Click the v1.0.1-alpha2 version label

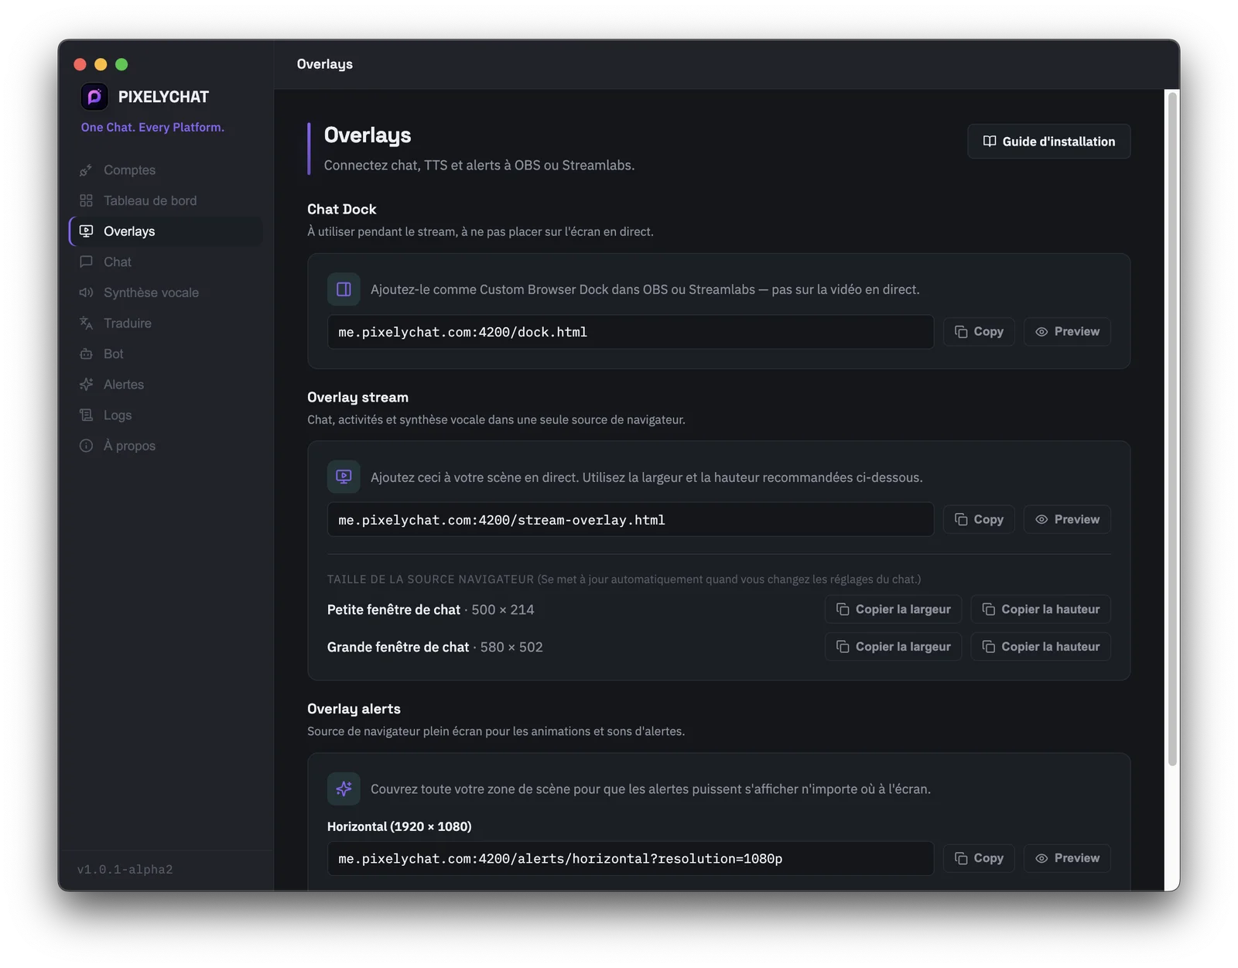[x=125, y=870]
